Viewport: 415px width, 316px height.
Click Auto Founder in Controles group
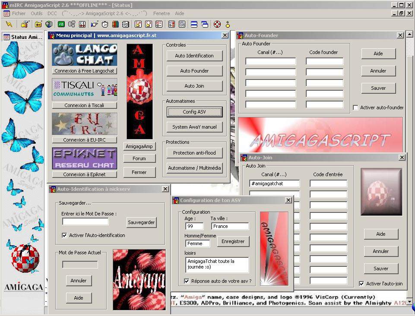pyautogui.click(x=194, y=71)
